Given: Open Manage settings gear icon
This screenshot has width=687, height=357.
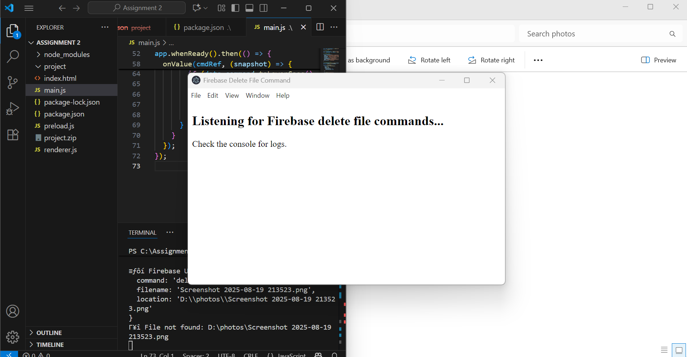Looking at the screenshot, I should click(13, 337).
